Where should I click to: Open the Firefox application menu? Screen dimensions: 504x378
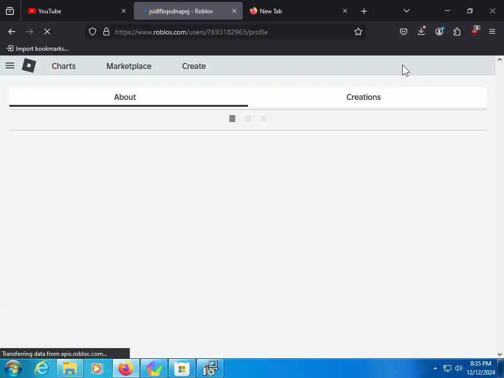492,31
